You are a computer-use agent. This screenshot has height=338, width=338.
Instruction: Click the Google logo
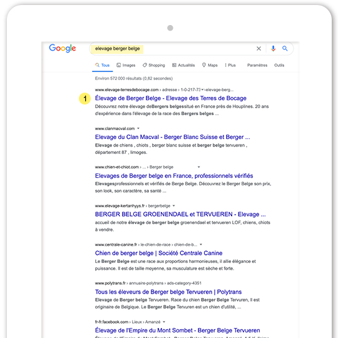coord(63,48)
